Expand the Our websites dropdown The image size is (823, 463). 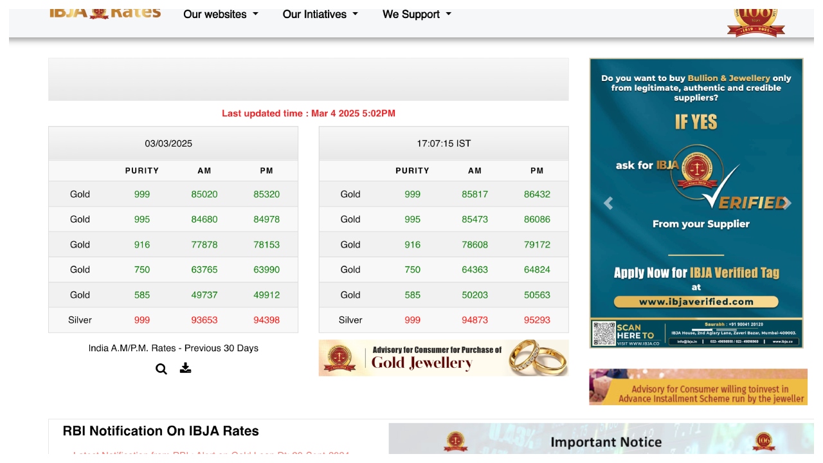(221, 14)
